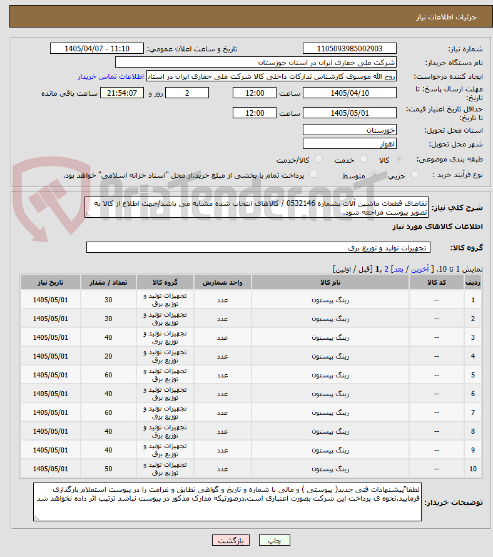Click the شماره نیاز field 1105093985002903
Viewport: 493px width, 557px height.
(350, 48)
